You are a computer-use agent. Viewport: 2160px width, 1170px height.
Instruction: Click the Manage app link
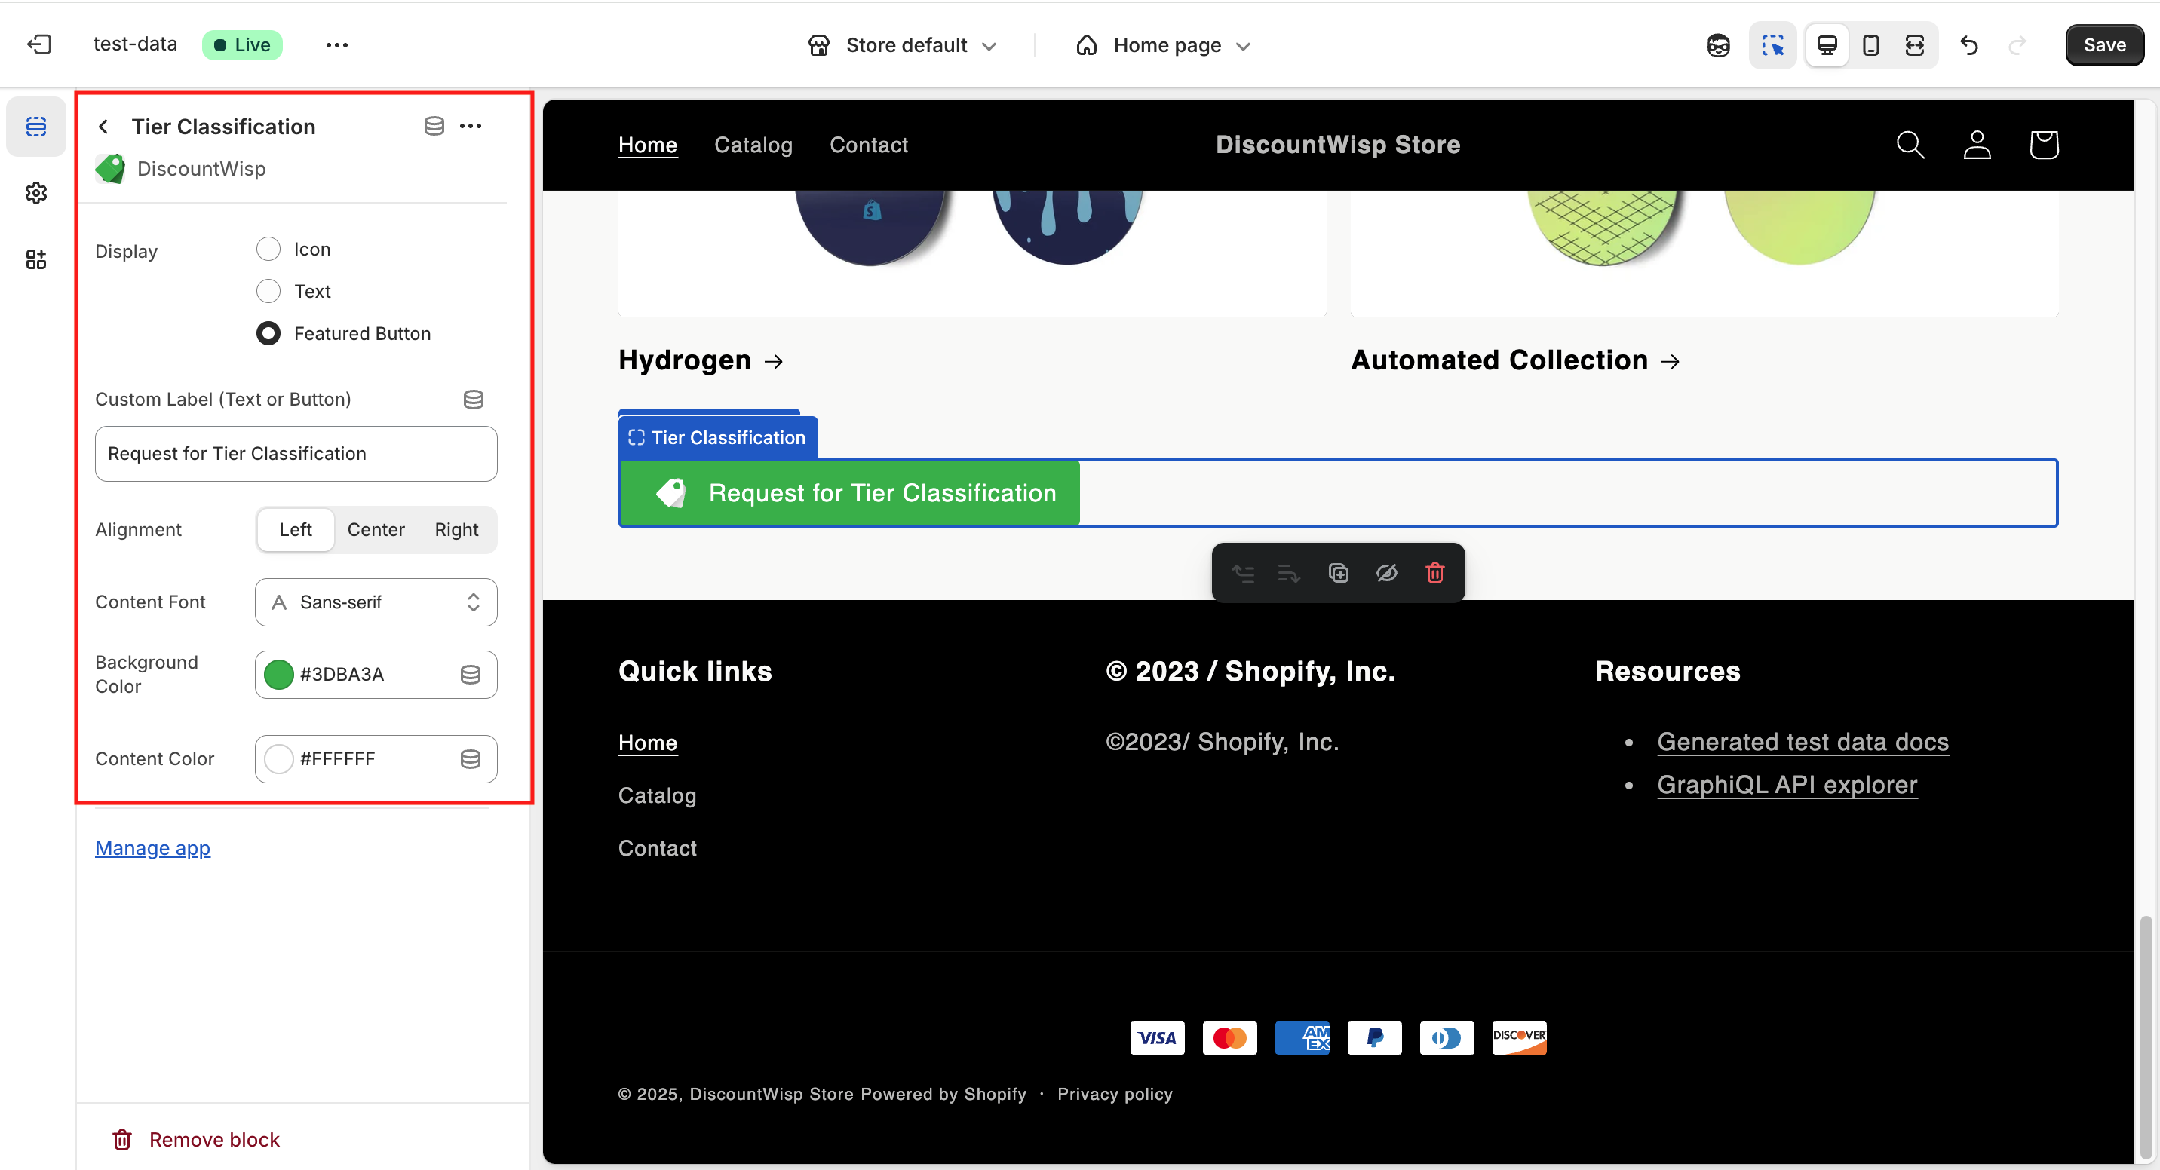[152, 847]
